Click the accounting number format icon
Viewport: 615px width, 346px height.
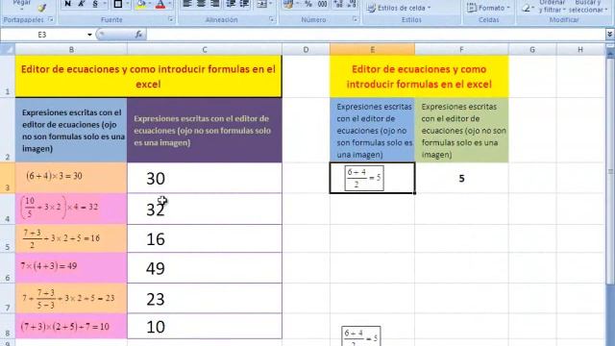click(288, 4)
